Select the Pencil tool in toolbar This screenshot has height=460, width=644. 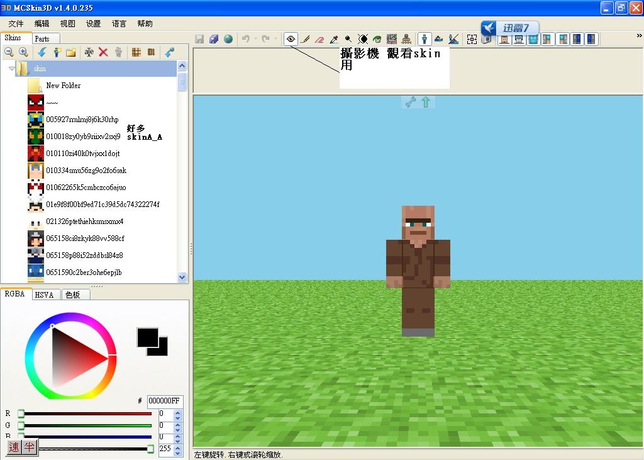(x=306, y=39)
